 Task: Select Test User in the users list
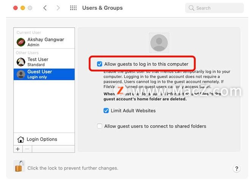point(44,62)
